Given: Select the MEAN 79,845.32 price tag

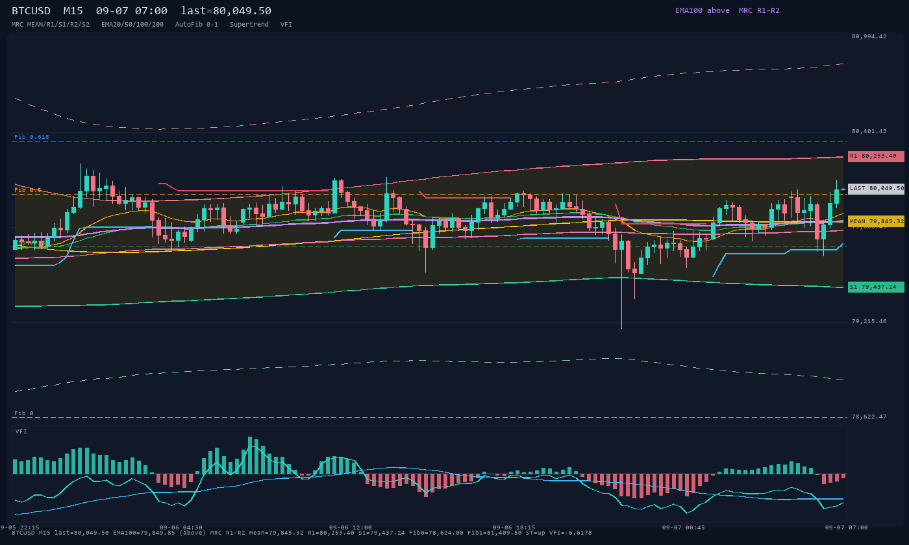Looking at the screenshot, I should 876,222.
